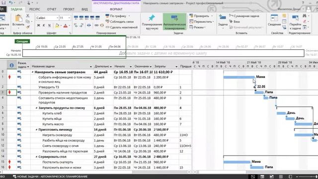
Task: Open the Режим dropdown
Action: pyautogui.click(x=198, y=27)
